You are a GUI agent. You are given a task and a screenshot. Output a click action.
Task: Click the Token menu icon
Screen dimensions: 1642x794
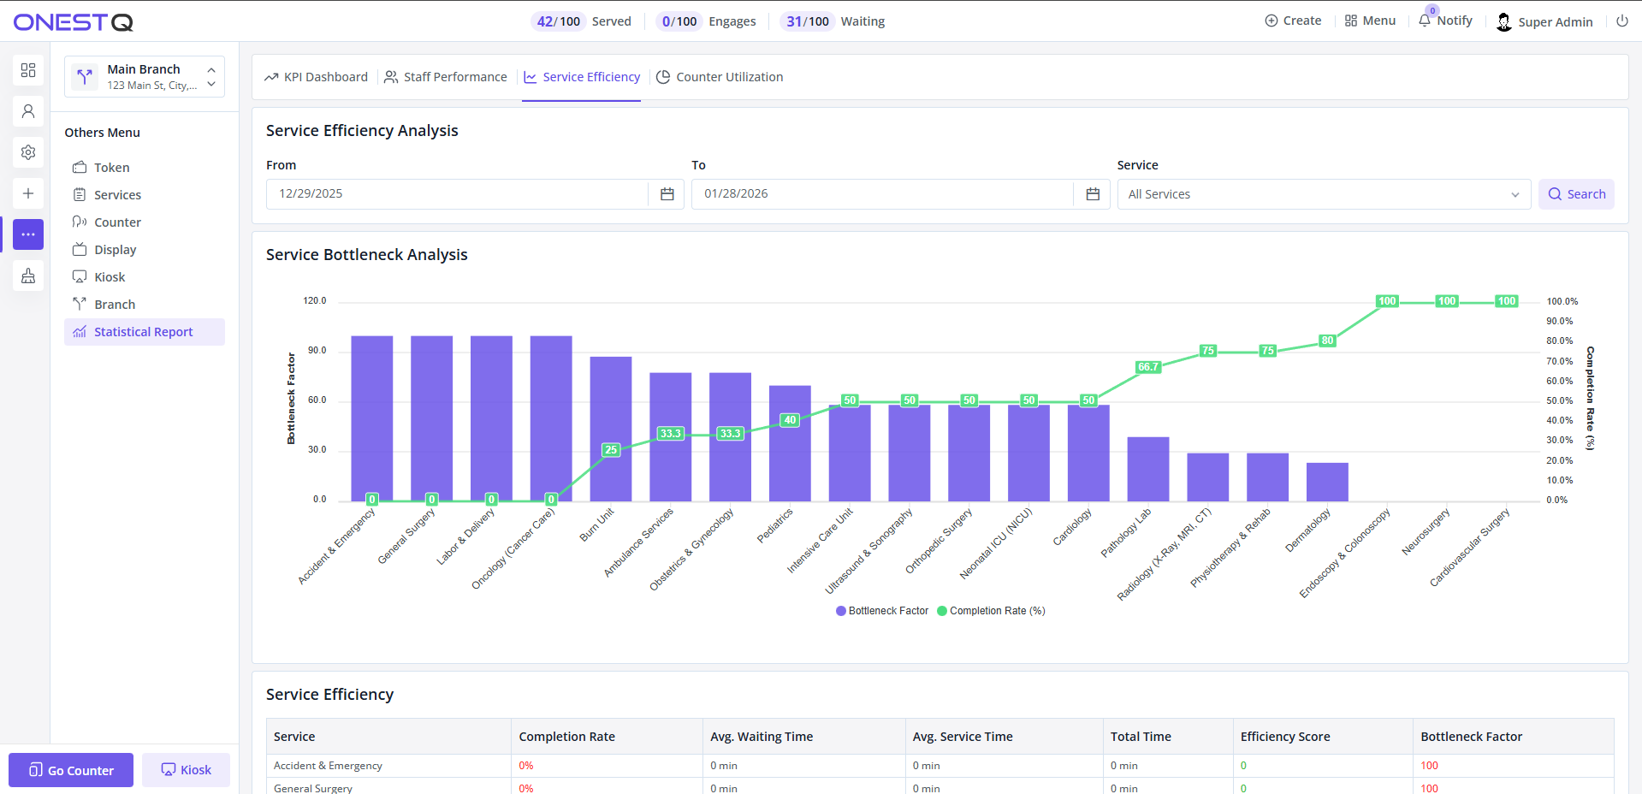pos(80,167)
